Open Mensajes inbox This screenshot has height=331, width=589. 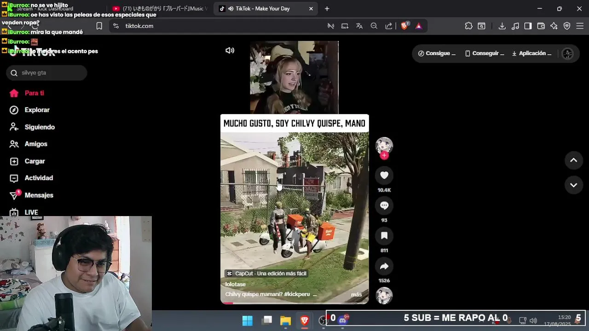pos(39,195)
